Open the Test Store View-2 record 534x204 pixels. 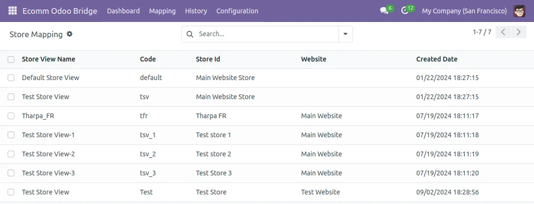pyautogui.click(x=48, y=154)
